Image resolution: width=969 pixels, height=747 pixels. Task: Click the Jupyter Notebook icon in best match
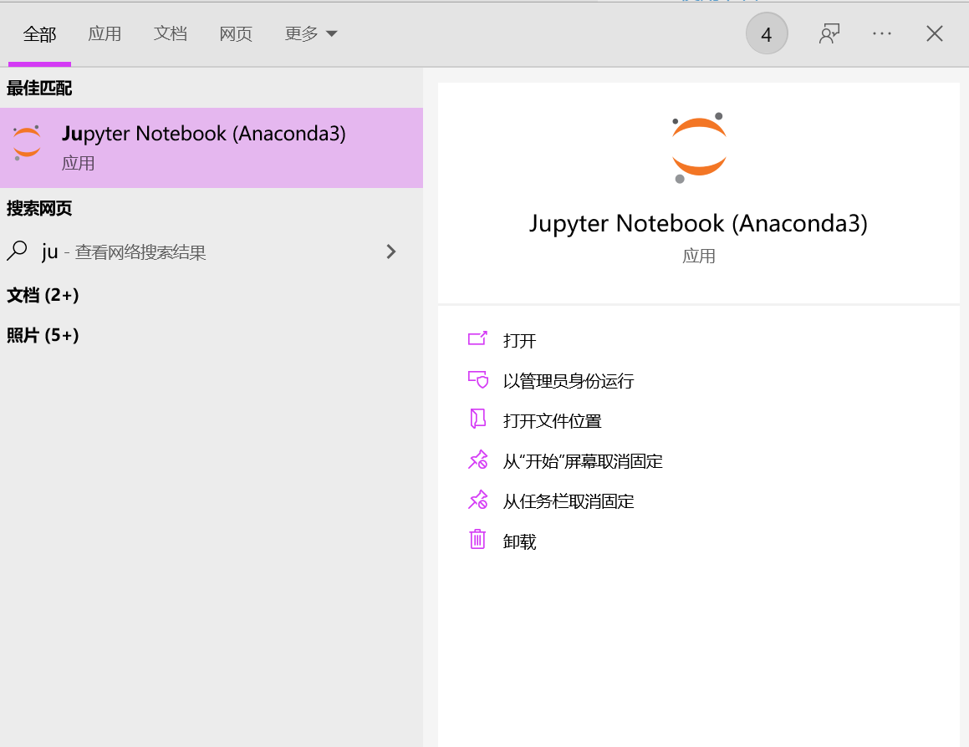(26, 143)
